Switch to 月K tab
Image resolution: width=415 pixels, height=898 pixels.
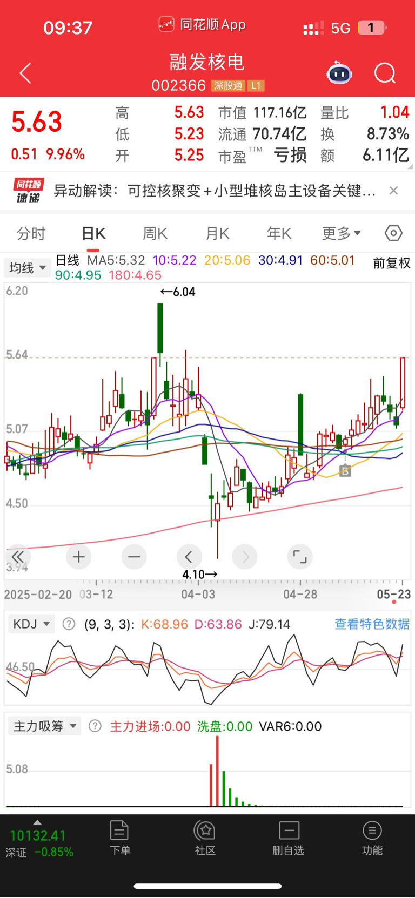click(217, 233)
